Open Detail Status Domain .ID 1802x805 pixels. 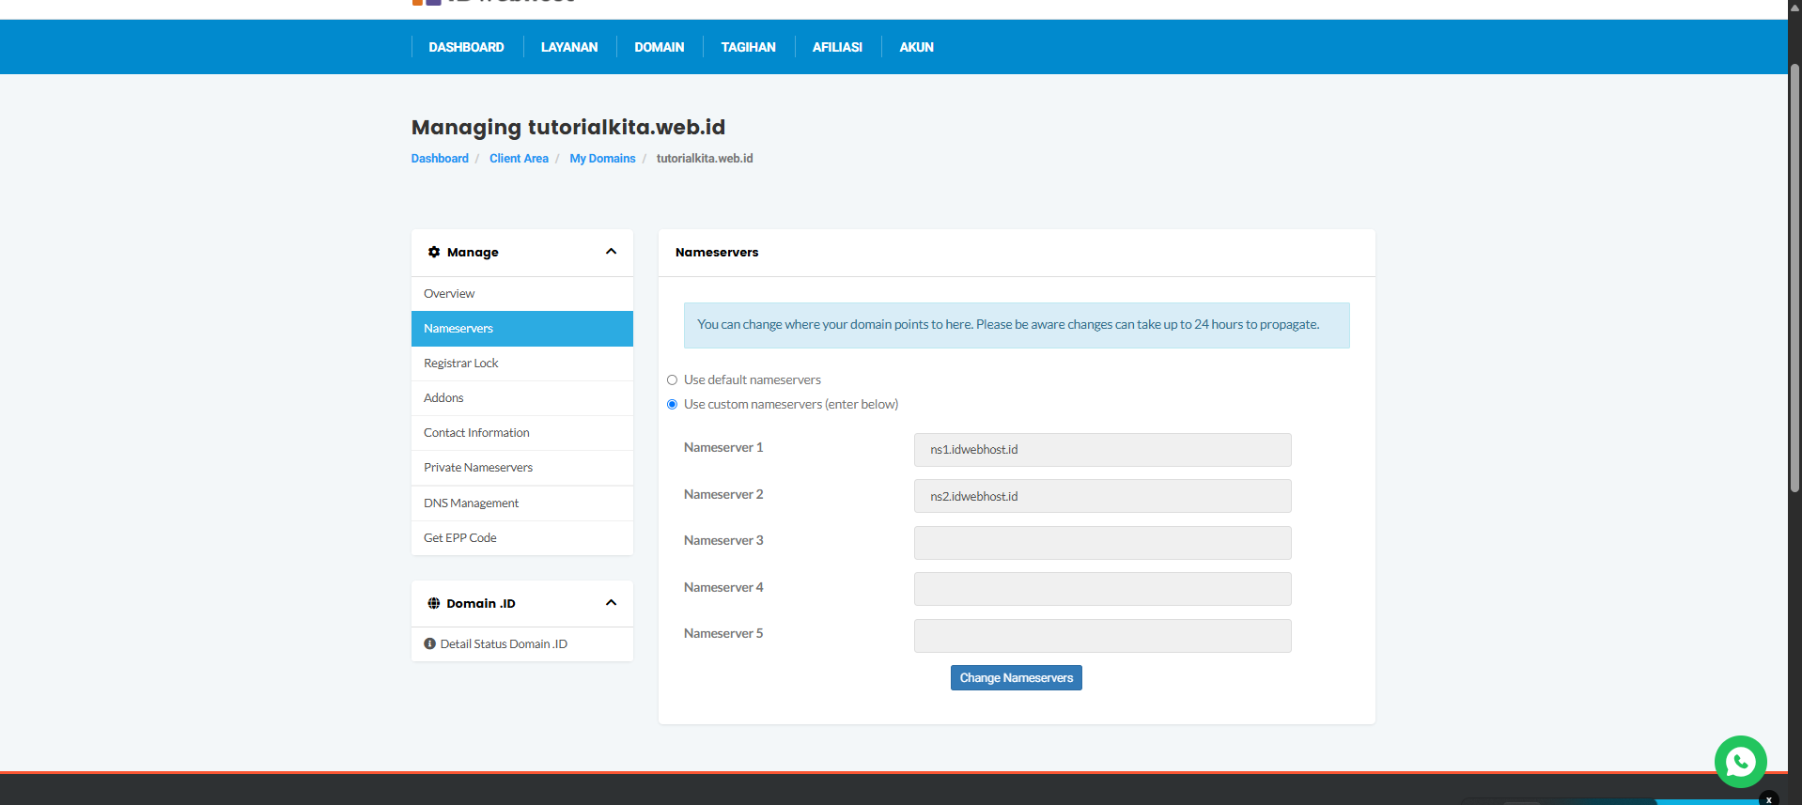point(522,644)
